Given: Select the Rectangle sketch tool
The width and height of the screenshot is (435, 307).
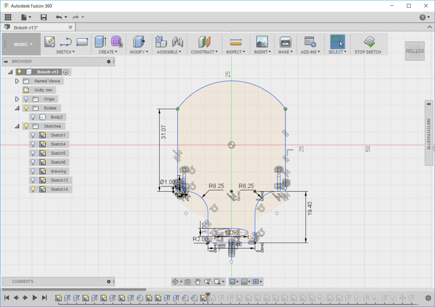Looking at the screenshot, I should (x=82, y=42).
